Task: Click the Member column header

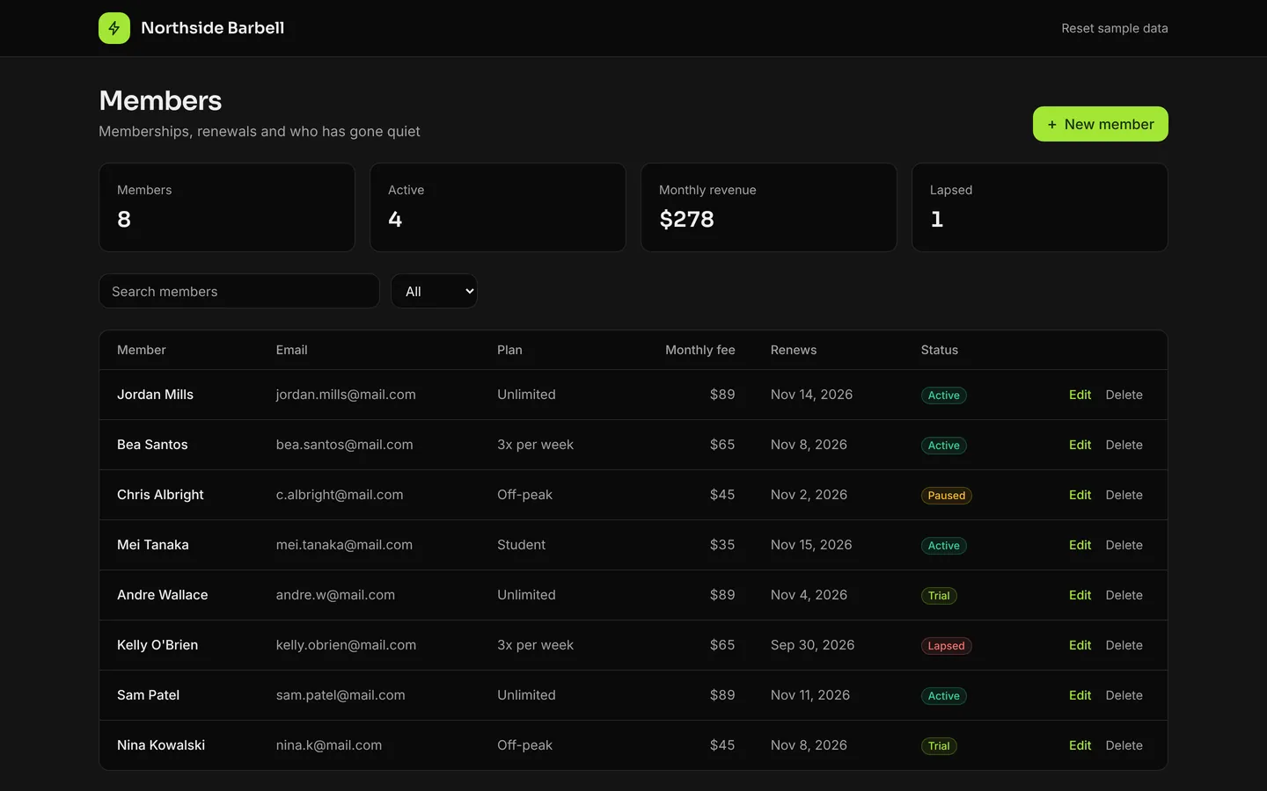Action: (x=142, y=350)
